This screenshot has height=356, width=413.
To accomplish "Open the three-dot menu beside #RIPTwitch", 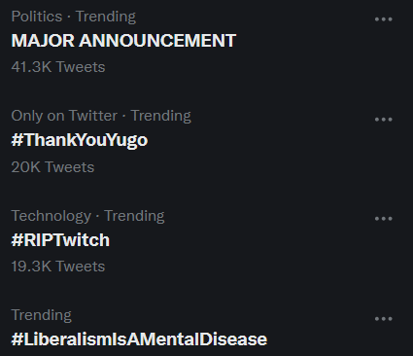I will 384,219.
